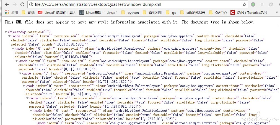Viewport: 280px width, 125px height.
Task: Open the 应用 apps grid shortcut
Action: pos(11,12)
